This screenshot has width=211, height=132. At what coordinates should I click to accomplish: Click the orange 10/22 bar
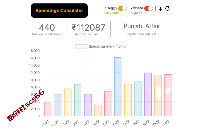point(158,95)
